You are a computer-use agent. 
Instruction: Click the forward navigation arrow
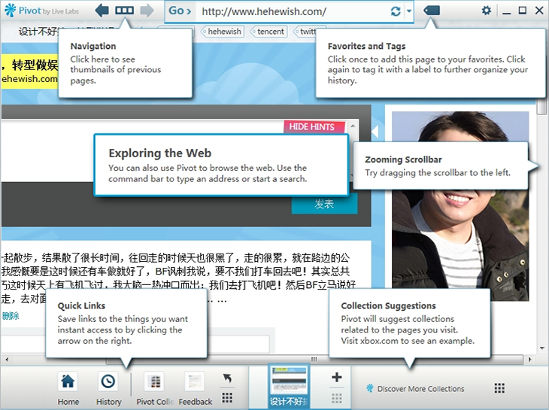click(147, 11)
